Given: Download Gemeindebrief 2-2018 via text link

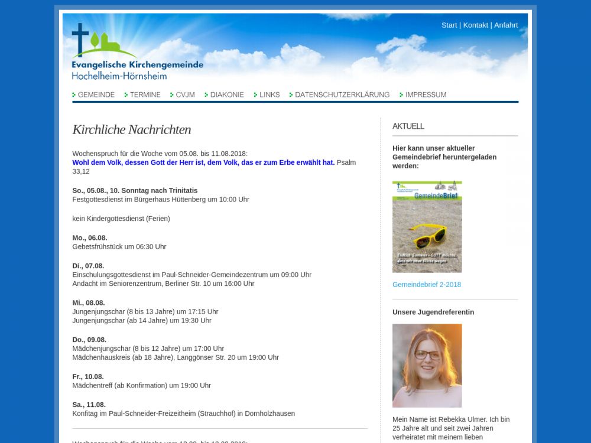Looking at the screenshot, I should 427,285.
